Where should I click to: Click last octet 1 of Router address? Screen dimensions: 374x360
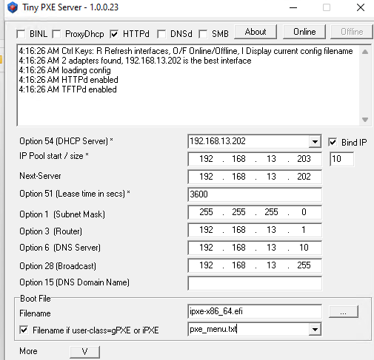[x=304, y=230]
